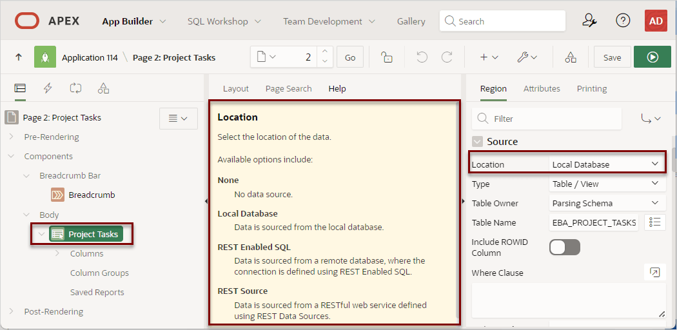This screenshot has width=677, height=330.
Task: Click the Save button
Action: [613, 57]
